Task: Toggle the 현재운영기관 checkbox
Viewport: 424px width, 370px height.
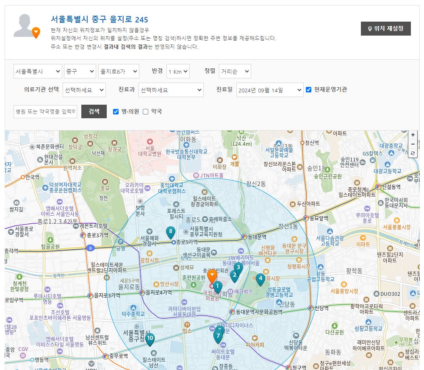Action: coord(308,89)
